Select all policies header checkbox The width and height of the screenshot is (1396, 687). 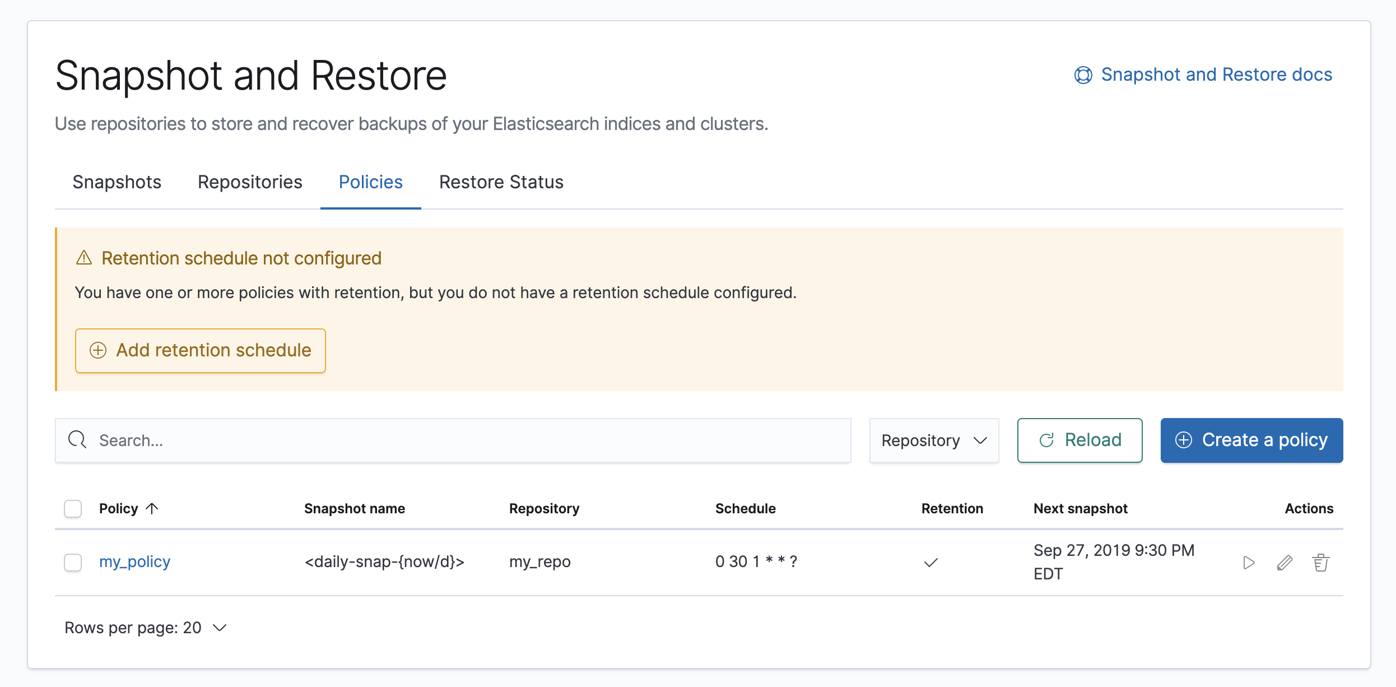73,509
